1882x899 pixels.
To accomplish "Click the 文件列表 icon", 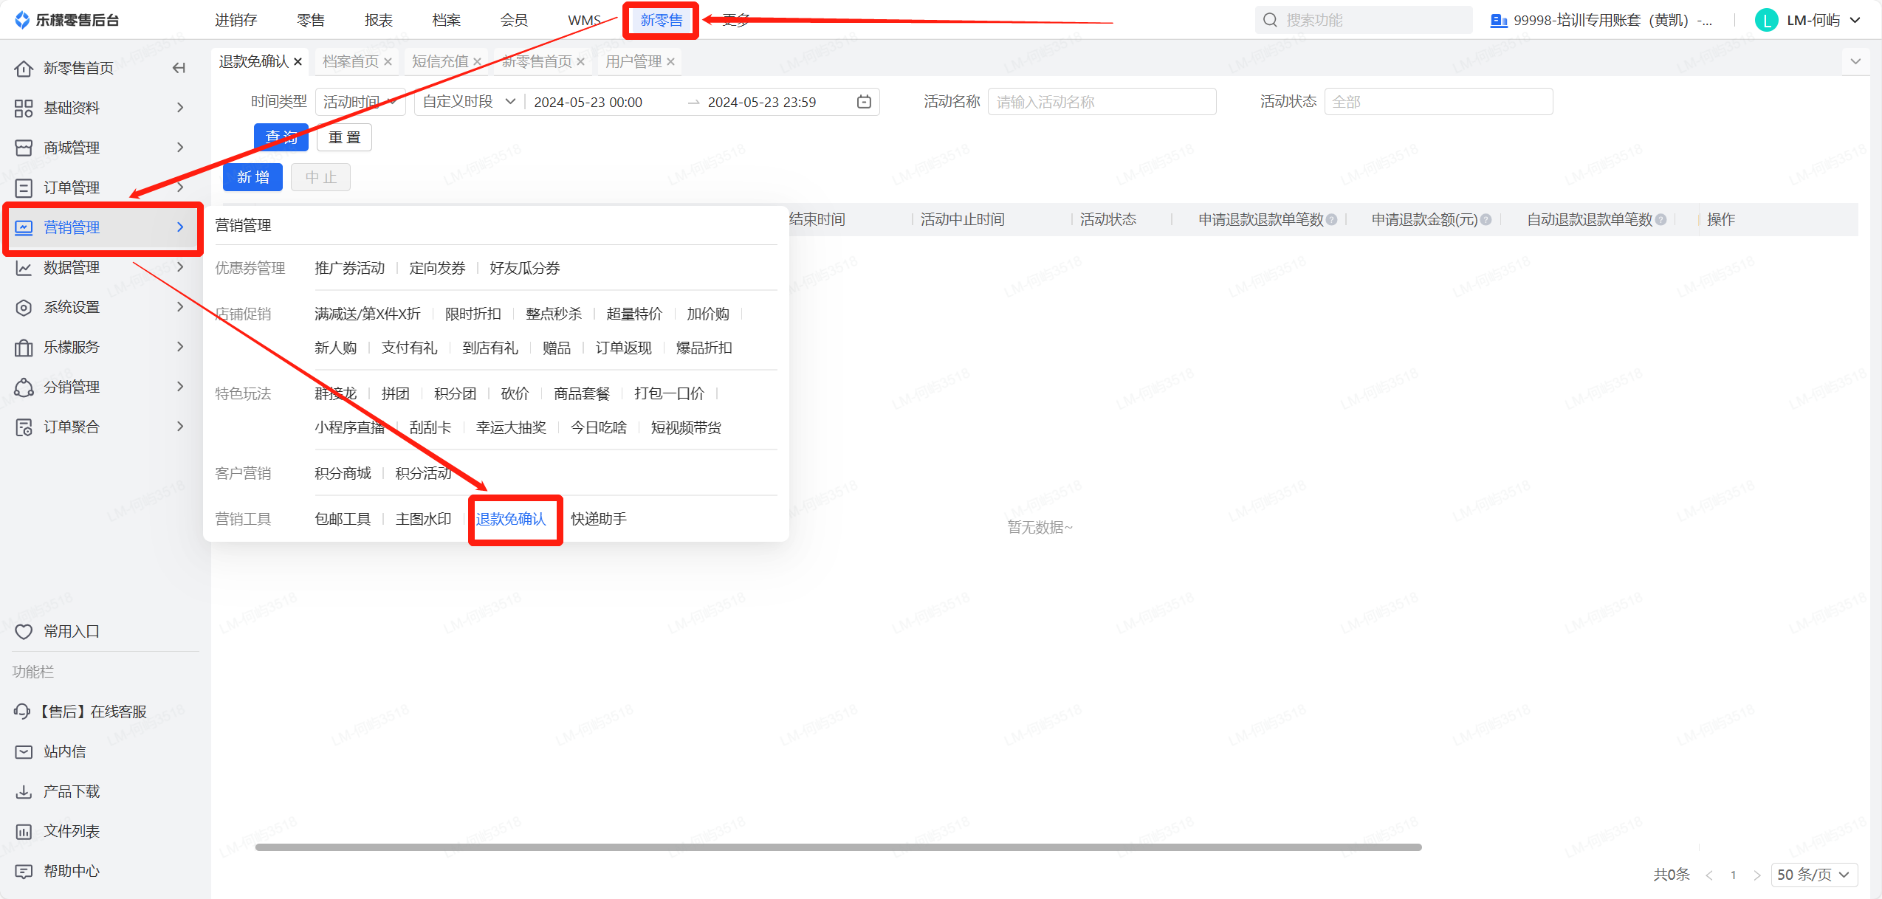I will coord(24,831).
